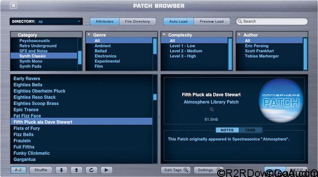
Task: Open Edit Tags
Action: pos(176,170)
